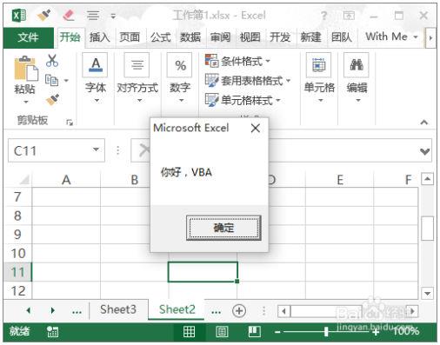Image resolution: width=440 pixels, height=345 pixels.
Task: Switch to the 开发 ribbon tab
Action: point(280,37)
